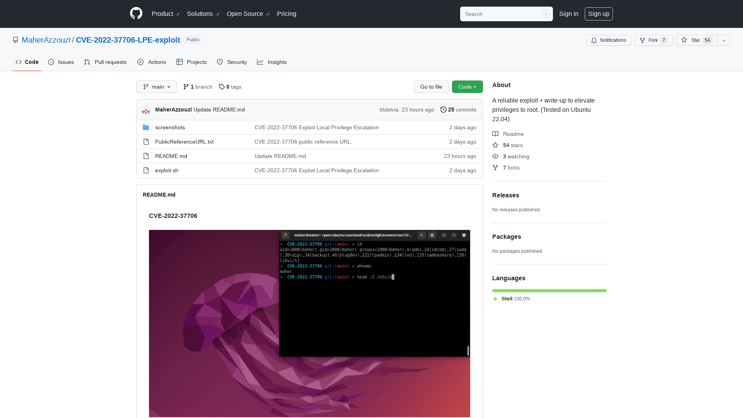Click the watching eye icon showing 3
The image size is (743, 418).
pos(496,156)
